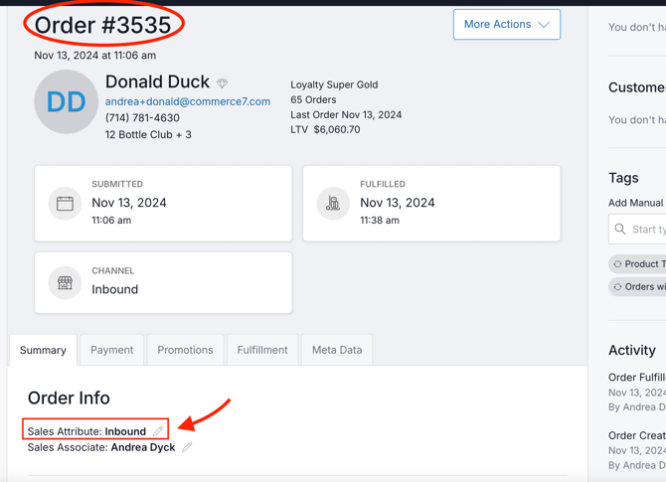View the Meta Data tab
The height and width of the screenshot is (482, 666).
(337, 350)
